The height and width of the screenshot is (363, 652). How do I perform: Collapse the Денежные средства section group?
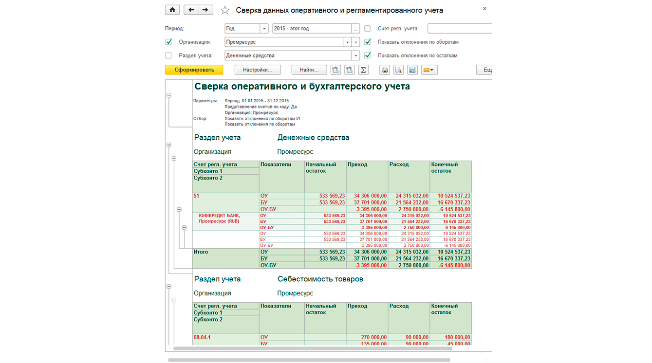[x=169, y=145]
